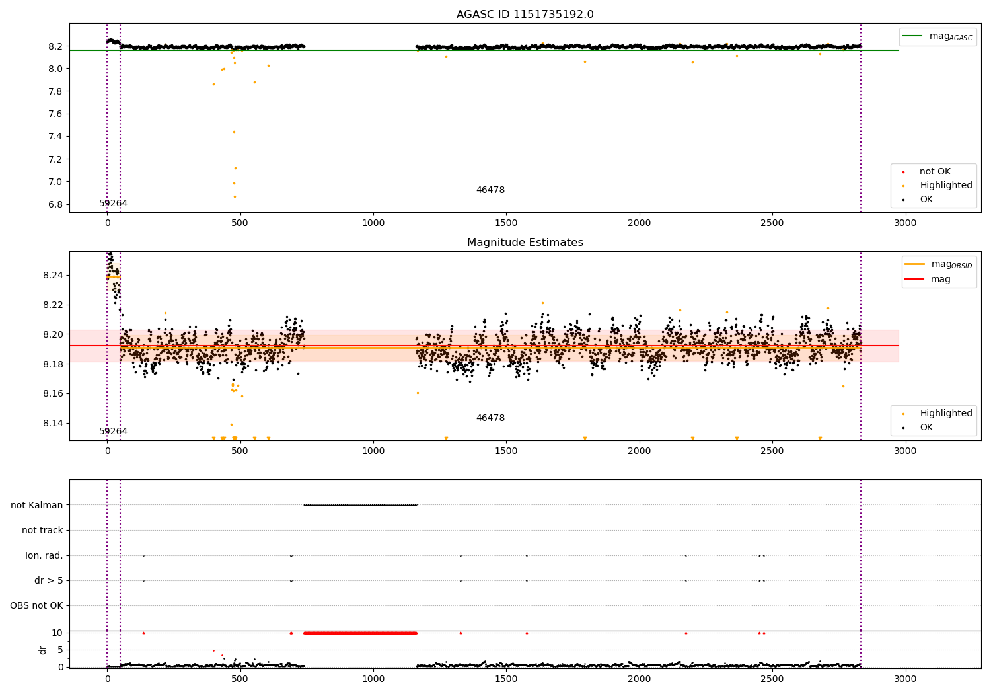Click the black 'not Kalman' data bar
Image resolution: width=991 pixels, height=694 pixels.
[360, 505]
